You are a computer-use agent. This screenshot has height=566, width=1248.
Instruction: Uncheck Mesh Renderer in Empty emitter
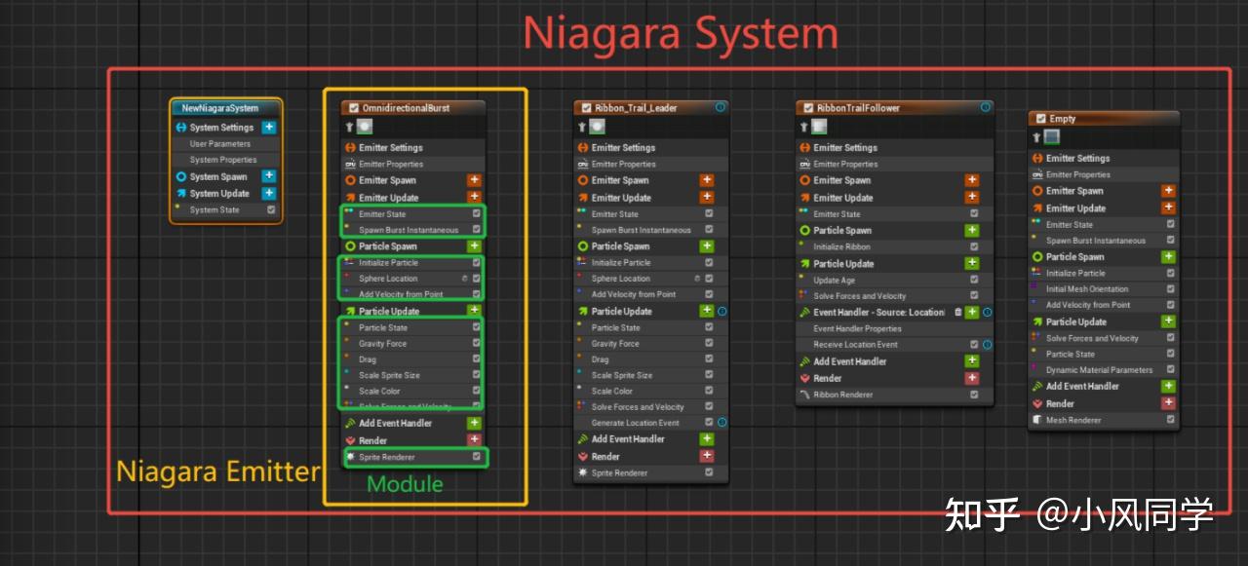(1171, 420)
